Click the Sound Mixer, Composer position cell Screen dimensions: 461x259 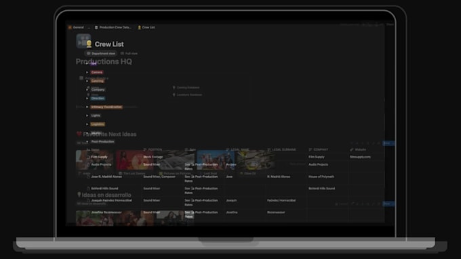[x=159, y=176]
